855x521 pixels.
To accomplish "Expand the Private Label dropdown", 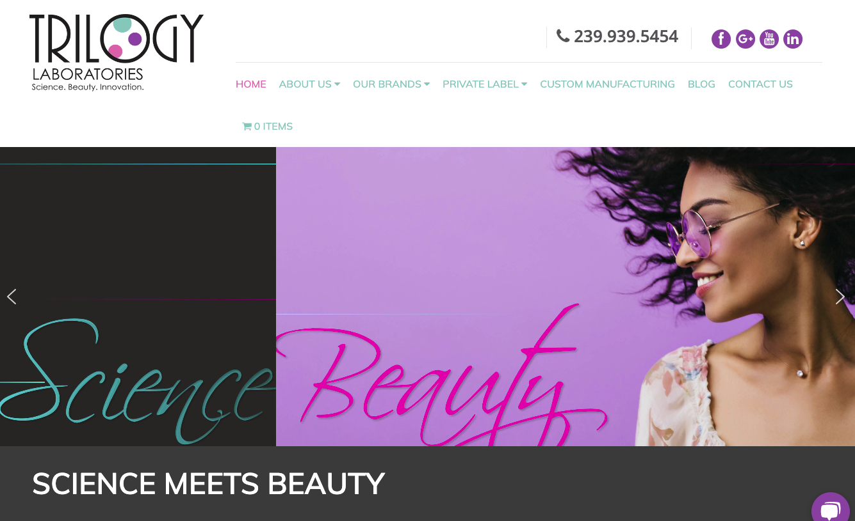I will [x=485, y=84].
